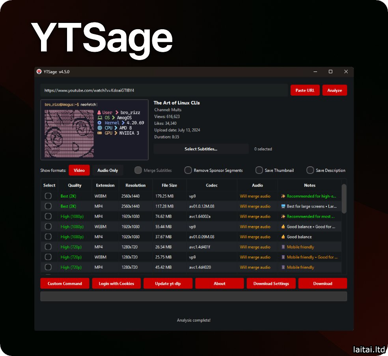The height and width of the screenshot is (356, 388).
Task: Open Download Settings
Action: point(271,283)
